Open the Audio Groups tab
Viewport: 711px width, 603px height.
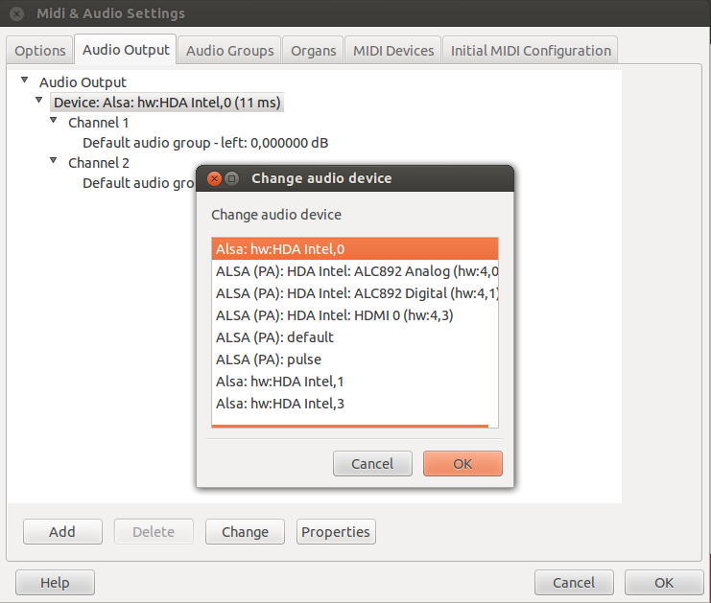pos(230,50)
